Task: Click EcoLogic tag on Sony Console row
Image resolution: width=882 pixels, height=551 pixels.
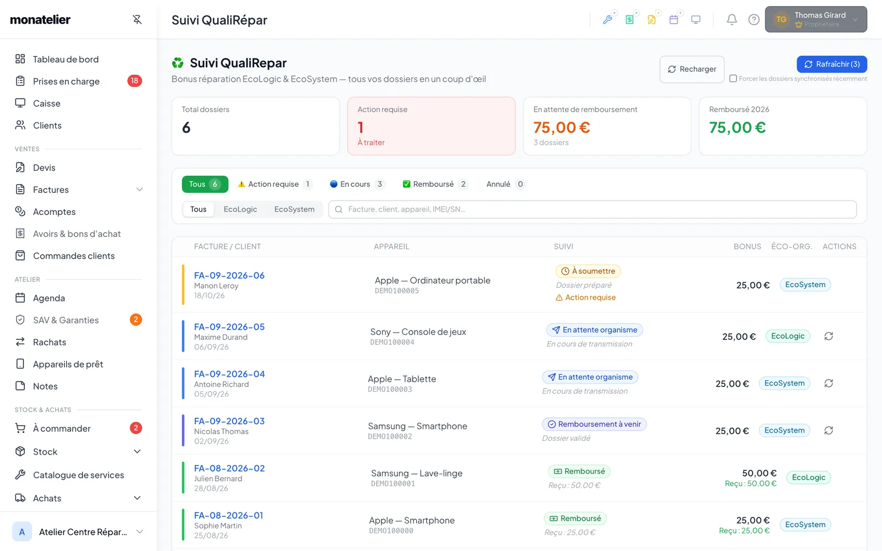Action: click(788, 336)
